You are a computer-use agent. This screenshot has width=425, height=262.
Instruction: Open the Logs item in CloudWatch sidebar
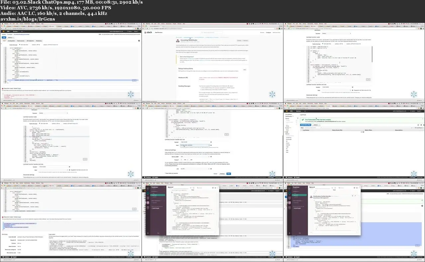(x=287, y=132)
